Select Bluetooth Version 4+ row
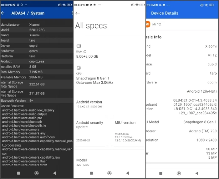Screen dimensions: 219x179 pos(37,100)
